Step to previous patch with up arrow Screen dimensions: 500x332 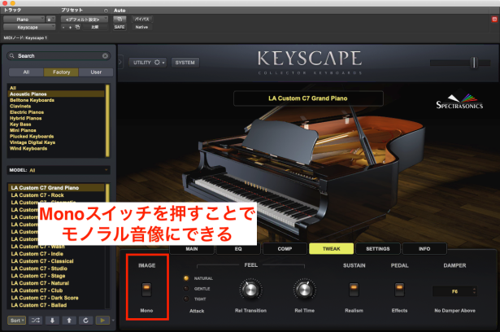pos(69,320)
